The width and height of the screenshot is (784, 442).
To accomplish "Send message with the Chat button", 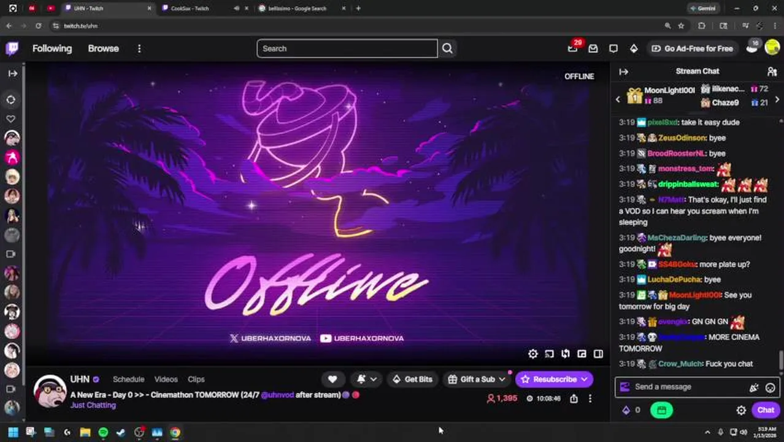I will point(766,410).
